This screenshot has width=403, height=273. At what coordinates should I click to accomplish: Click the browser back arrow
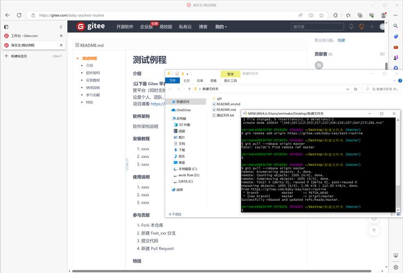coord(8,15)
